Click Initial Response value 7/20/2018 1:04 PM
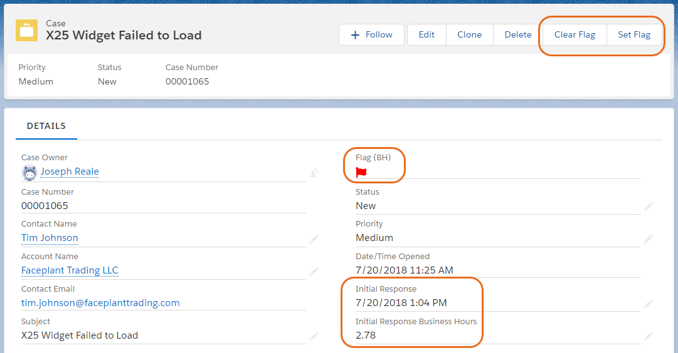Image resolution: width=678 pixels, height=353 pixels. coord(401,303)
